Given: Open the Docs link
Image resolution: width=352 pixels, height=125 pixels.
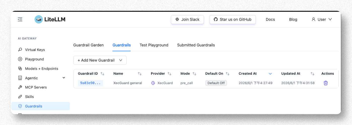Looking at the screenshot, I should point(270,19).
